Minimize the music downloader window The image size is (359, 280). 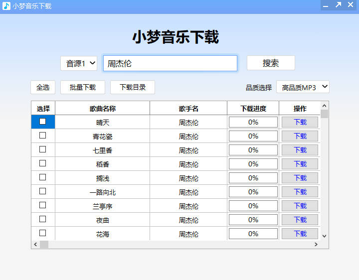pyautogui.click(x=326, y=6)
